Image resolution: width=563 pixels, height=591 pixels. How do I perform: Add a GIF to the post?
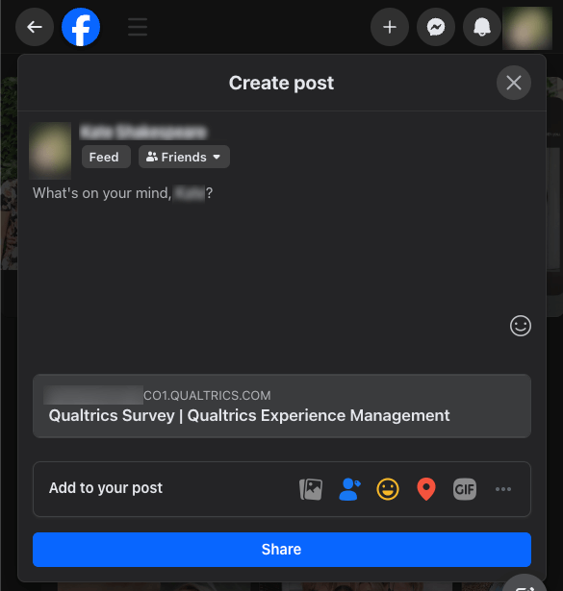(465, 489)
